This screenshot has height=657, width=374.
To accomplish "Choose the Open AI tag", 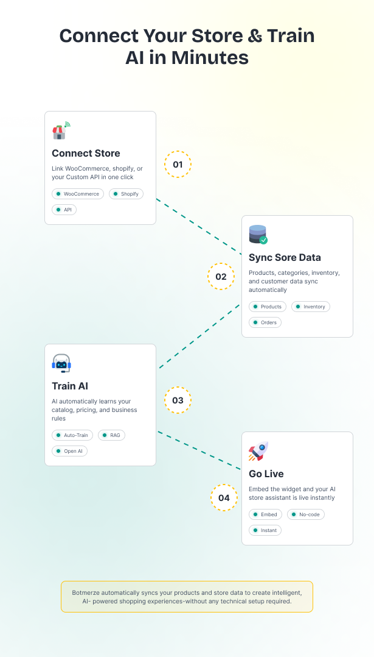I will pos(69,451).
